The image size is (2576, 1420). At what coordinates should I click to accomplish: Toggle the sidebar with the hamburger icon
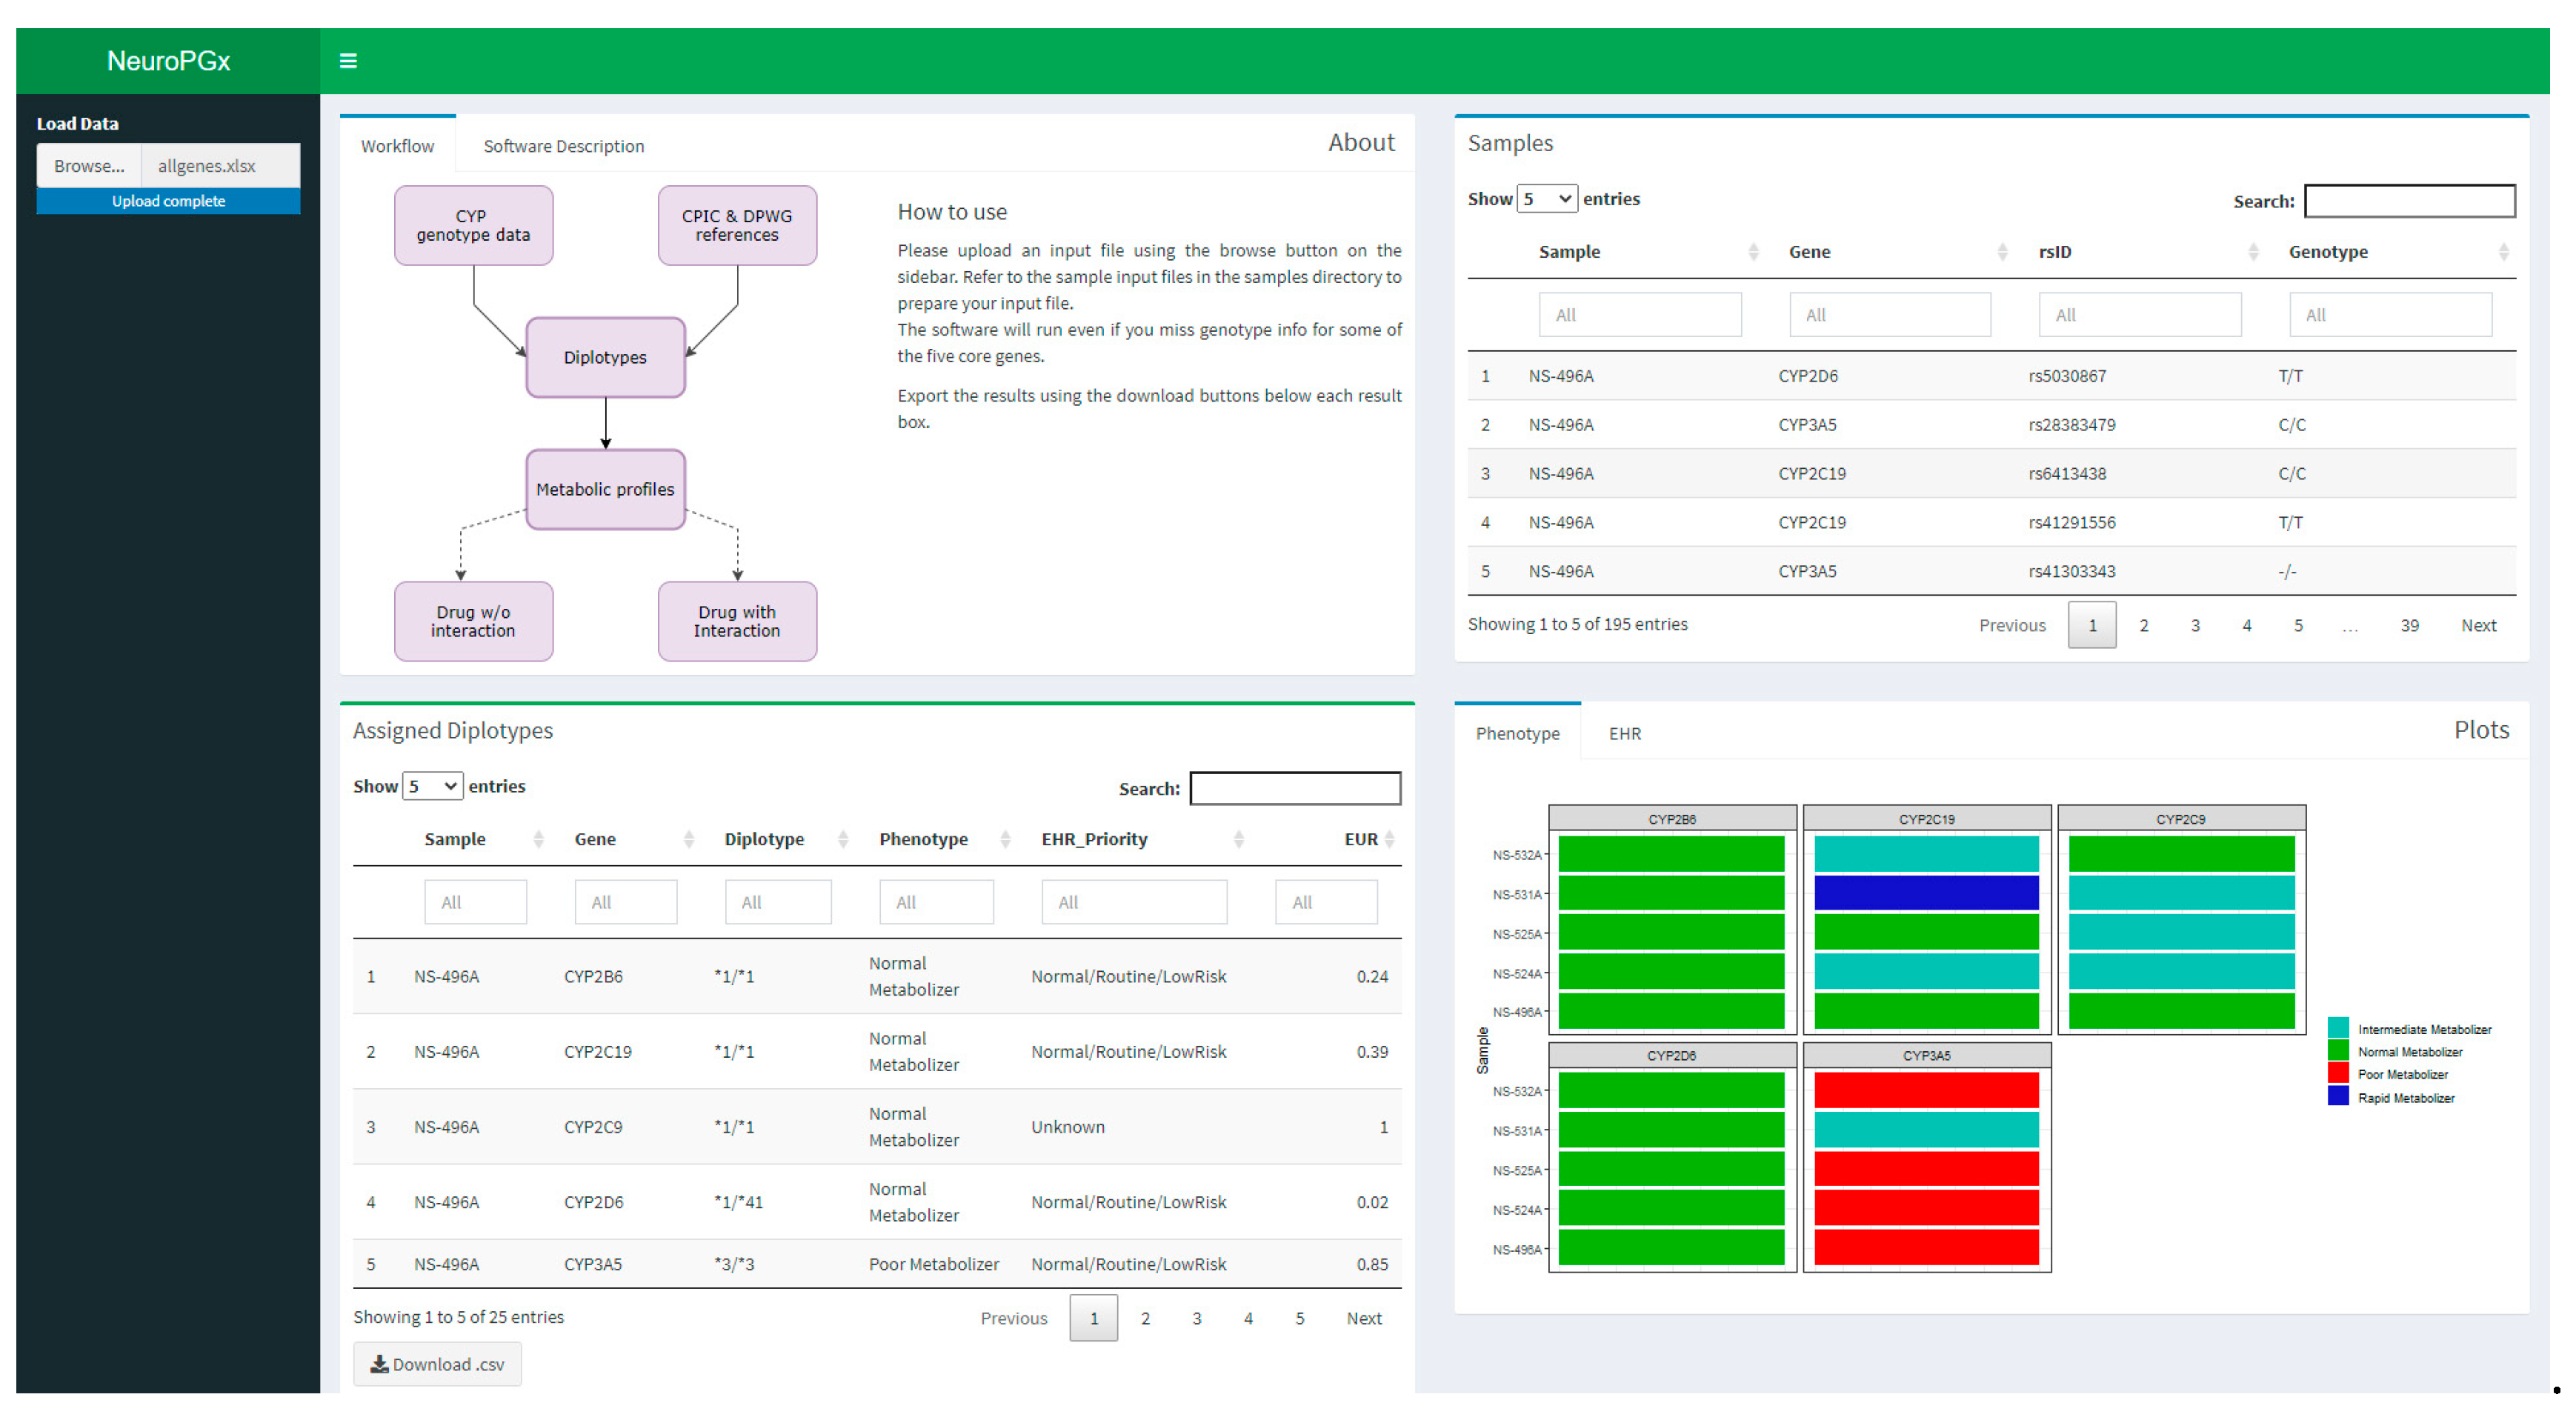click(x=348, y=61)
